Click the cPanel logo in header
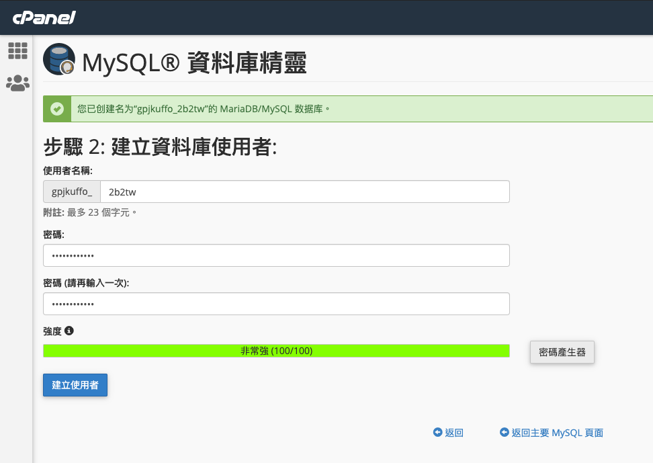 click(x=44, y=18)
